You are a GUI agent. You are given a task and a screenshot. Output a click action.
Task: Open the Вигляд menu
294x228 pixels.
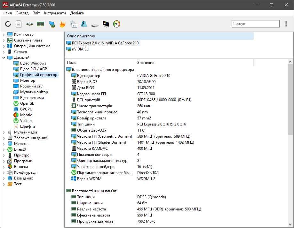pos(22,13)
